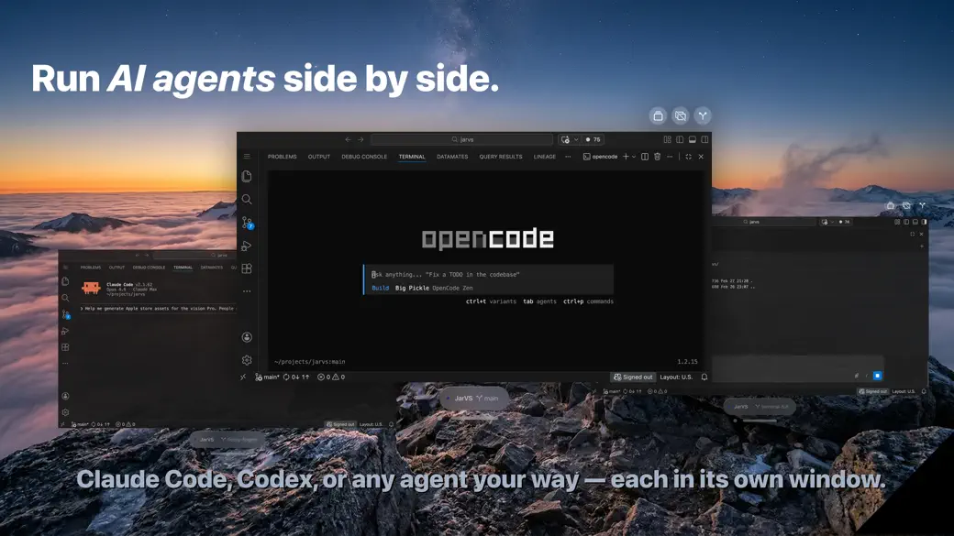This screenshot has width=954, height=536.
Task: Open notifications bell in center status bar
Action: pyautogui.click(x=704, y=377)
